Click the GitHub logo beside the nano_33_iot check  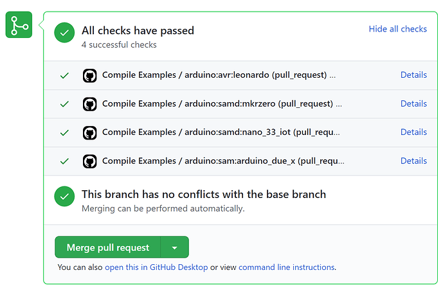pos(90,132)
